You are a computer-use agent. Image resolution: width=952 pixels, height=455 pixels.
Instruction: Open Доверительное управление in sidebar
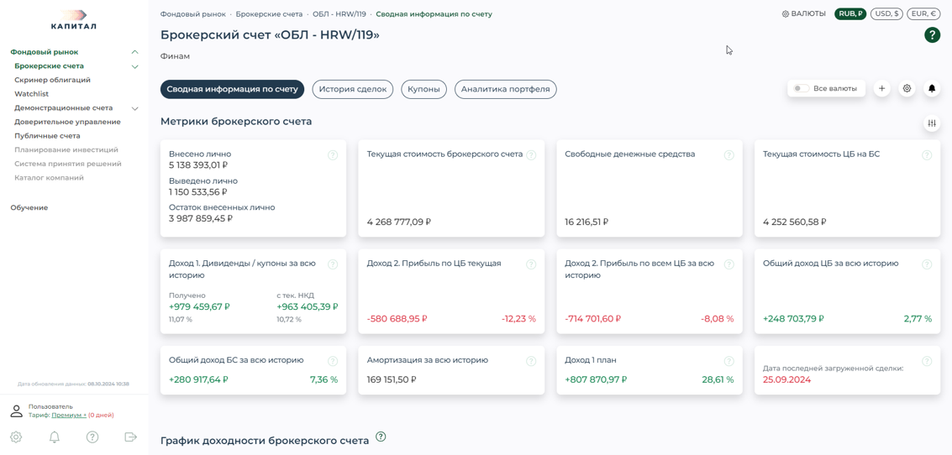coord(67,122)
